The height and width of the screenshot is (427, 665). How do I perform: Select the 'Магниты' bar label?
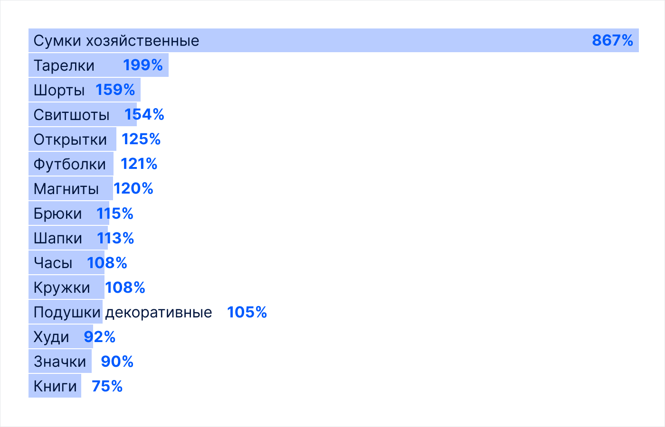tap(66, 189)
